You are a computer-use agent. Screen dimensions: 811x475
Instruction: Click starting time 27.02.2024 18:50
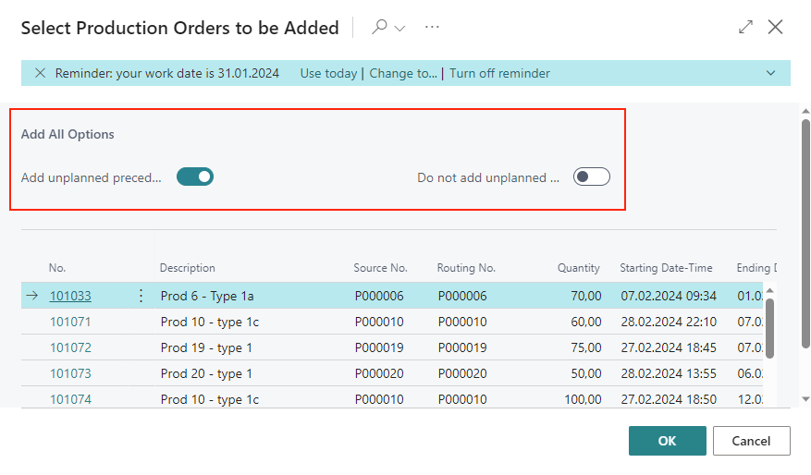click(x=669, y=399)
